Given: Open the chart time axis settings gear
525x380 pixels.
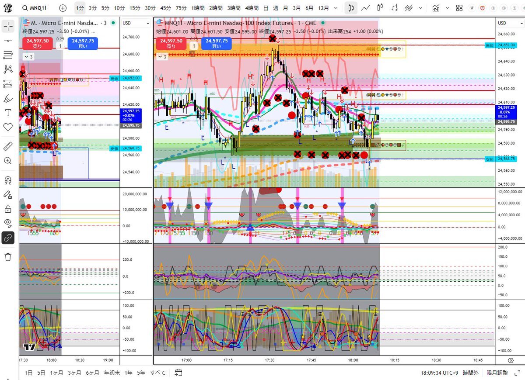Looking at the screenshot, I should pyautogui.click(x=511, y=360).
